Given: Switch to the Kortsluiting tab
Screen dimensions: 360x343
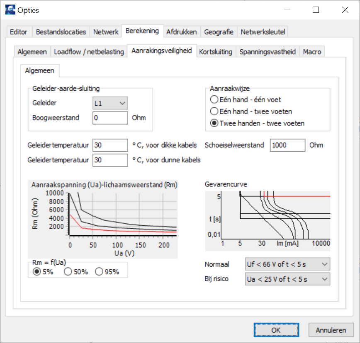Looking at the screenshot, I should click(215, 52).
